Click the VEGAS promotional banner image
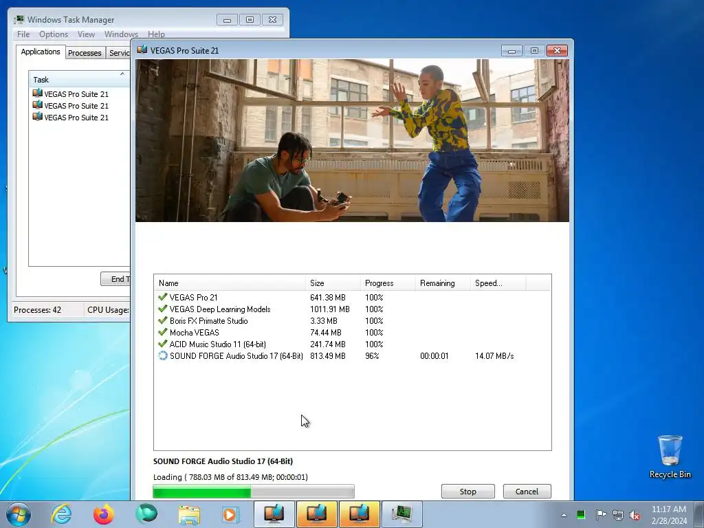This screenshot has width=704, height=528. pos(352,140)
